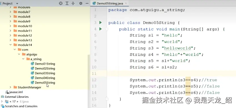
Task: Click the Demo05String.java tab class icon
Action: [x=94, y=3]
